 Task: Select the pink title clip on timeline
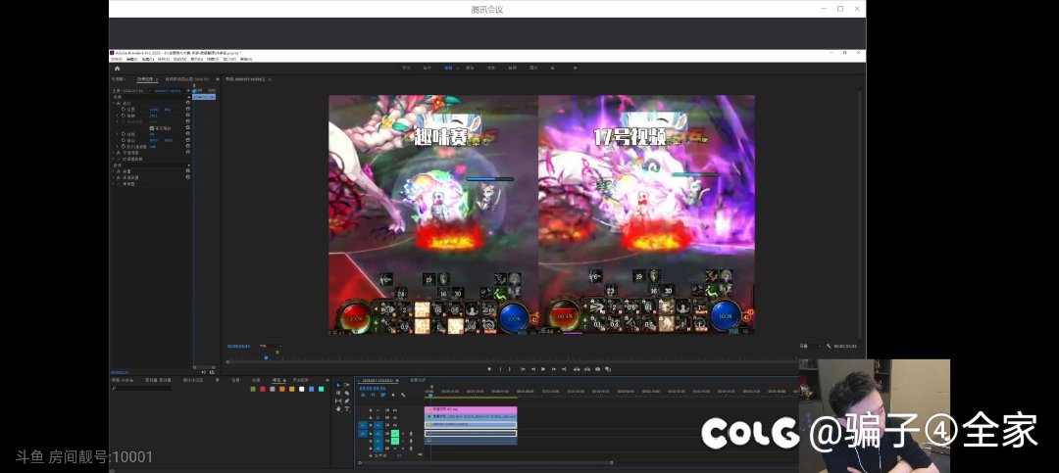pos(471,409)
